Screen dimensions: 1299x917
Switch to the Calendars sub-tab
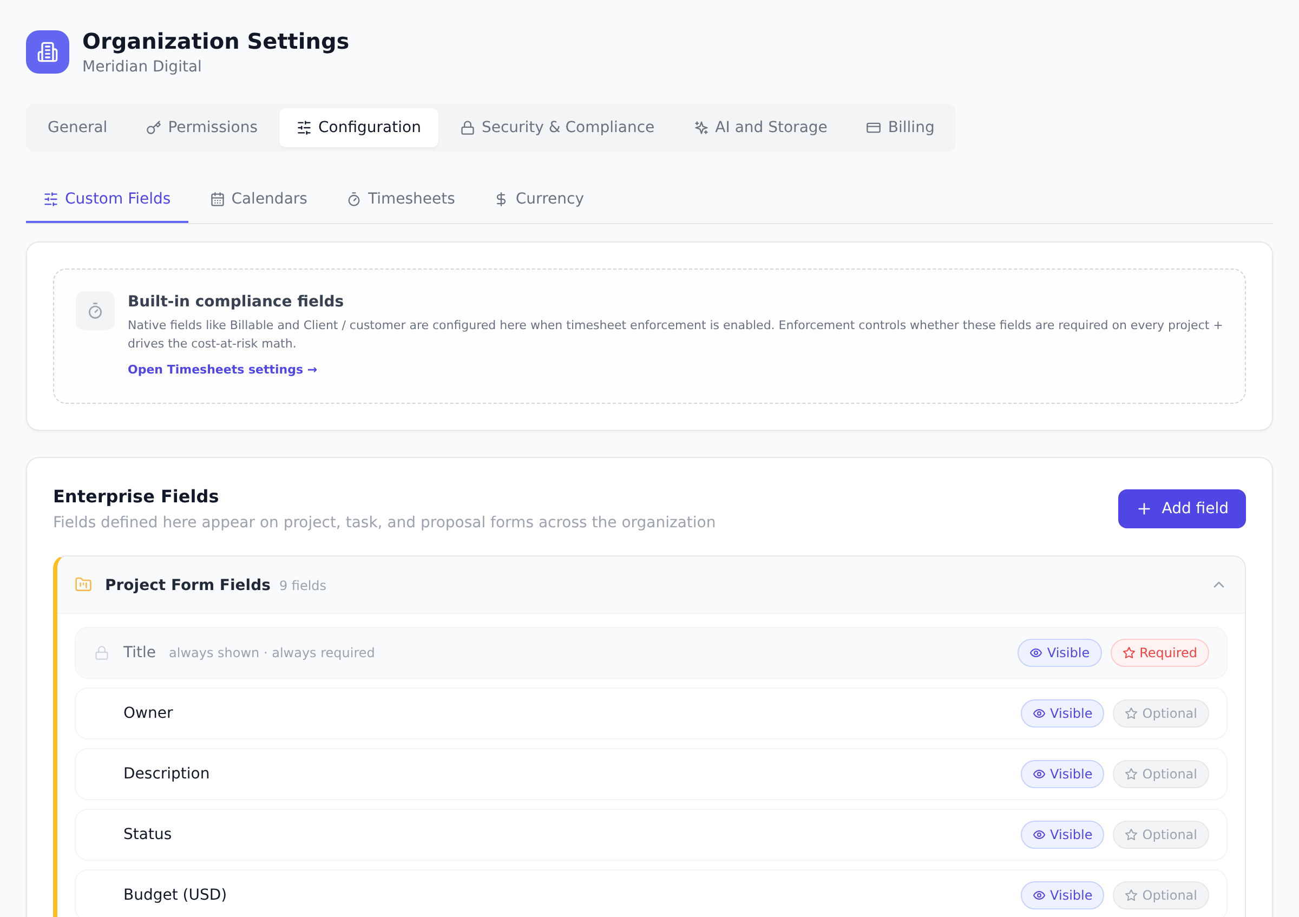(259, 199)
